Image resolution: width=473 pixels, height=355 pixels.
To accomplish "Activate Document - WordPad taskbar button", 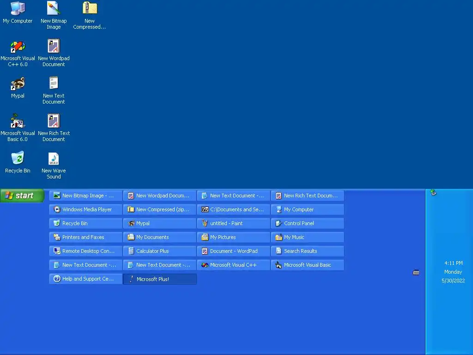I will 233,251.
